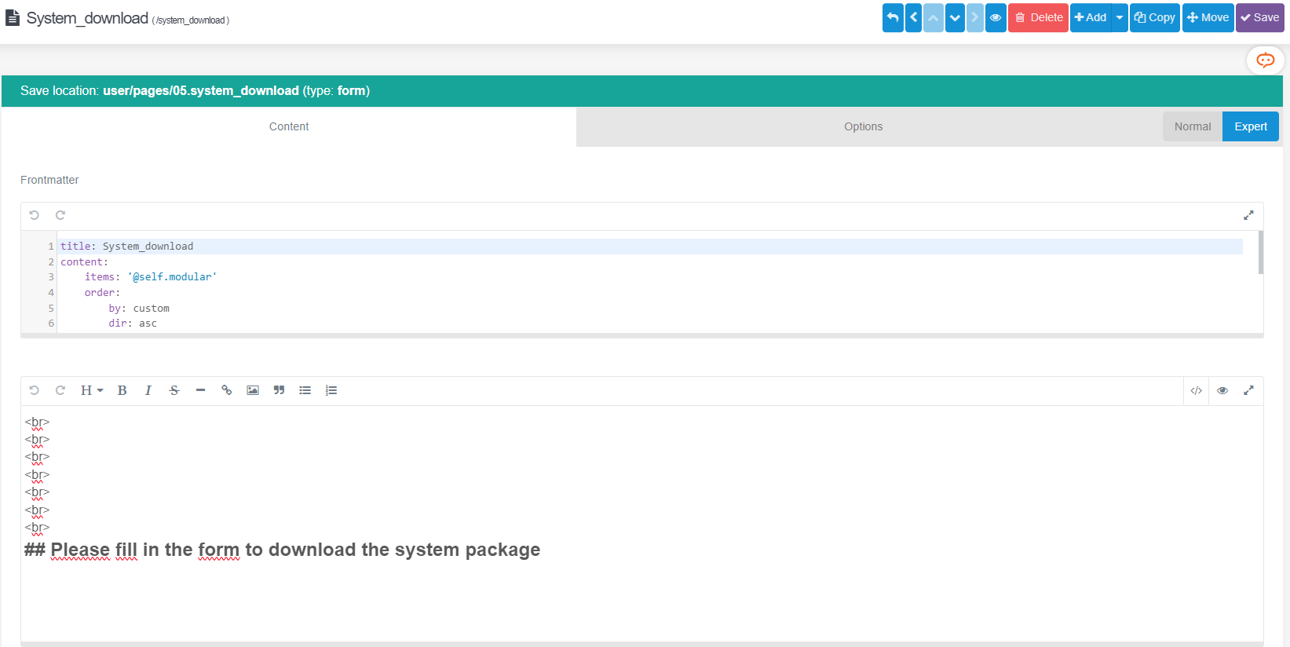Switch to the Content tab
1290x647 pixels.
pyautogui.click(x=289, y=126)
